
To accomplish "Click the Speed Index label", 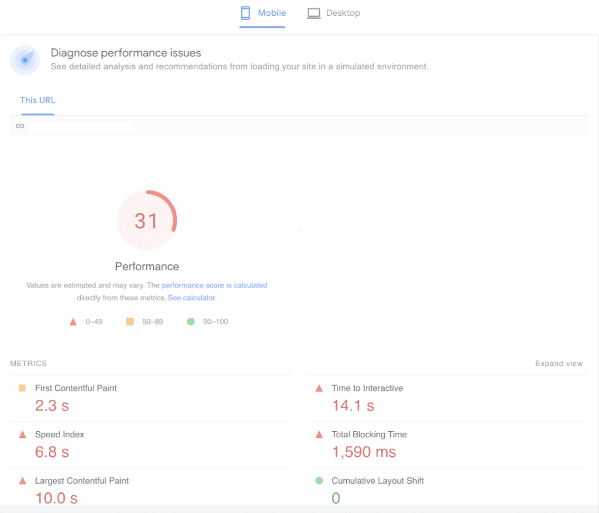I will [x=59, y=435].
